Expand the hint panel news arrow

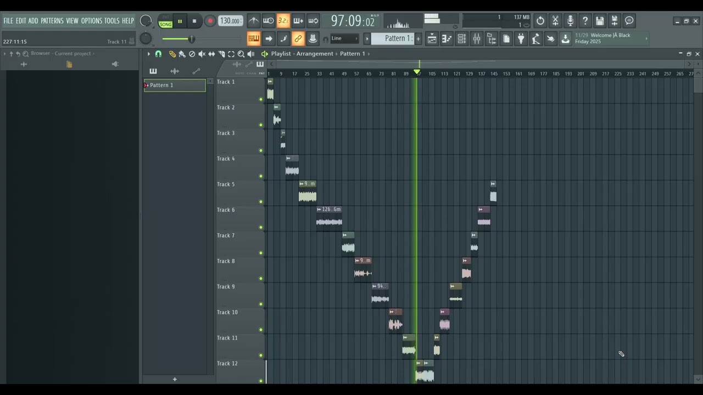coord(646,38)
